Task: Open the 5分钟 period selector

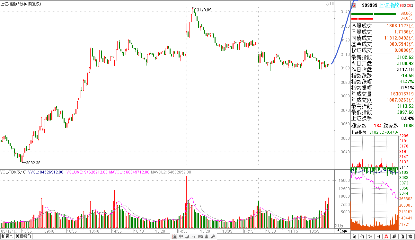Action: pyautogui.click(x=342, y=231)
